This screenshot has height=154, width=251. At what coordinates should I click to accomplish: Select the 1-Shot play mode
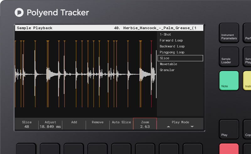coord(165,35)
